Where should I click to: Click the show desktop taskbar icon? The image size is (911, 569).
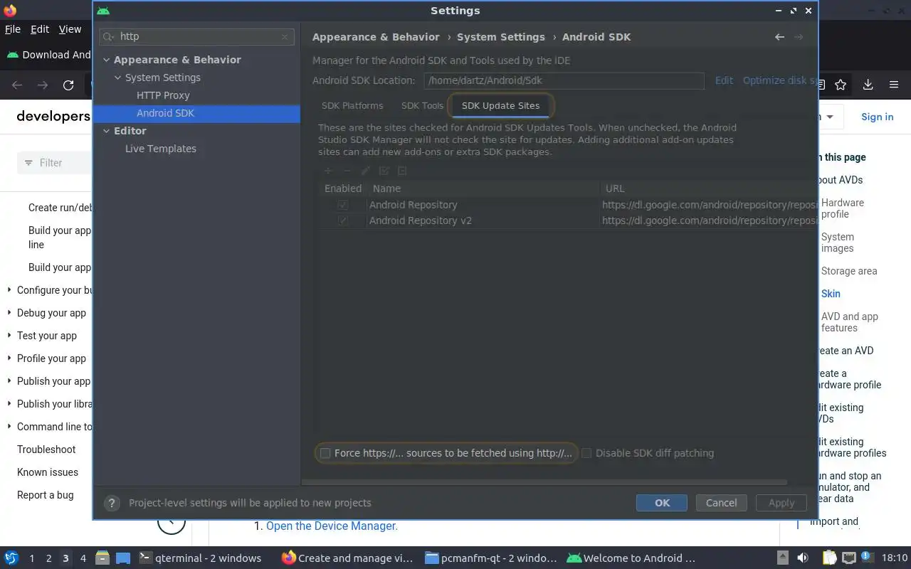[x=123, y=558]
